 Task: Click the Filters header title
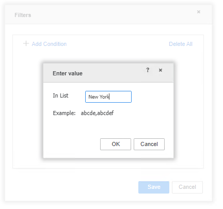(x=23, y=15)
